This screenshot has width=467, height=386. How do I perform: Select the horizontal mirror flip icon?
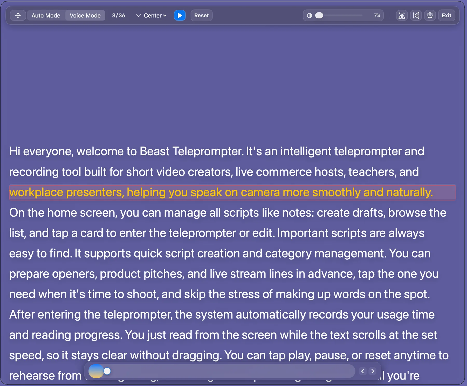click(402, 15)
